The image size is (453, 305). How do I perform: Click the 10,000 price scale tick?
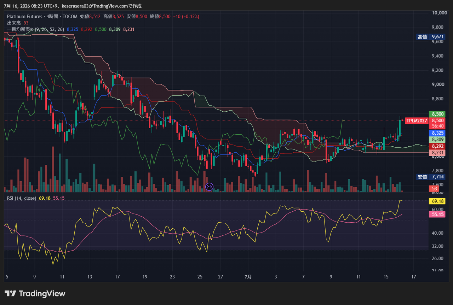point(439,13)
